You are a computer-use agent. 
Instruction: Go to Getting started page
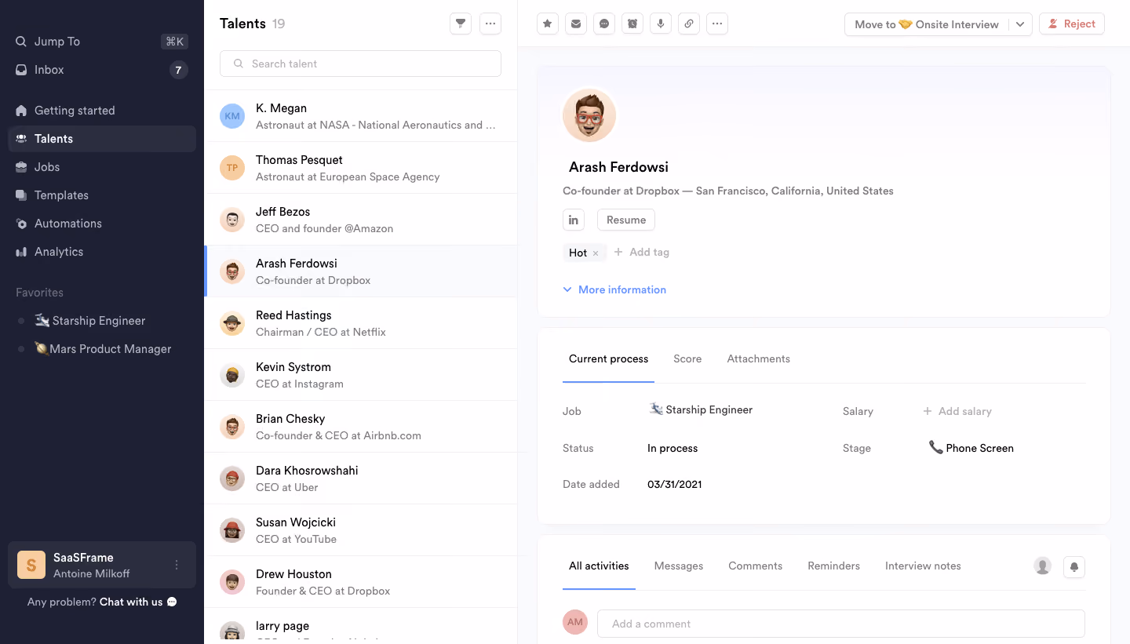click(102, 111)
